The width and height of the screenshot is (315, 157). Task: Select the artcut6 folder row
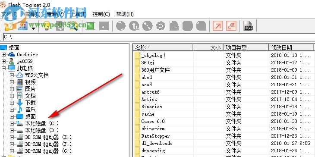coord(224,92)
